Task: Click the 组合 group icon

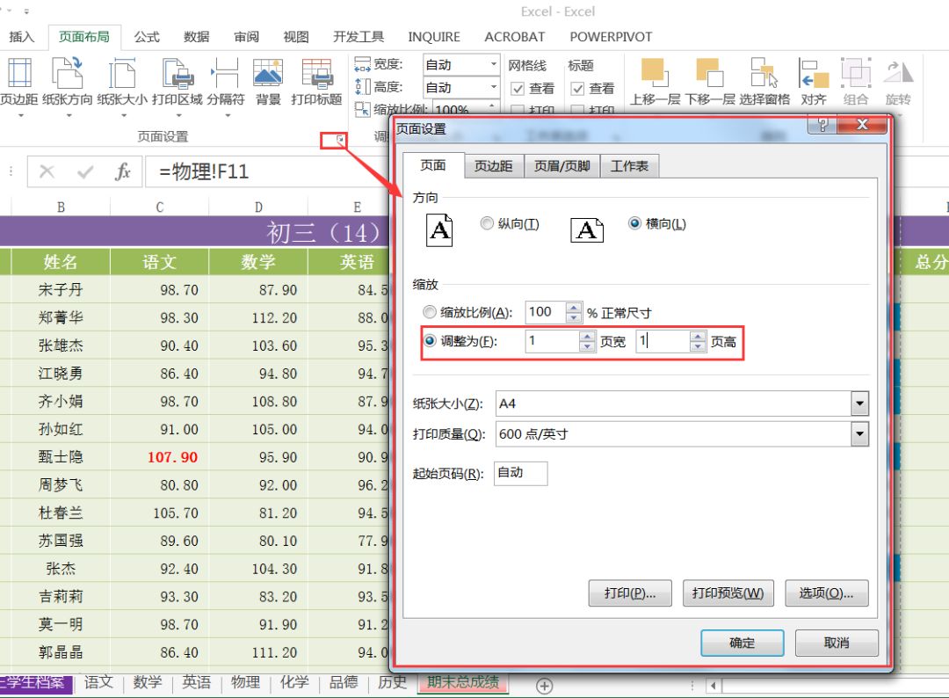Action: pos(855,73)
